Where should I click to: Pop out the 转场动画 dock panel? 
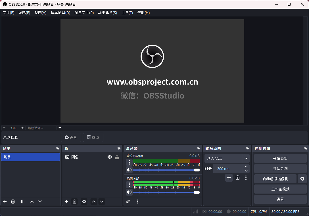click(x=248, y=148)
